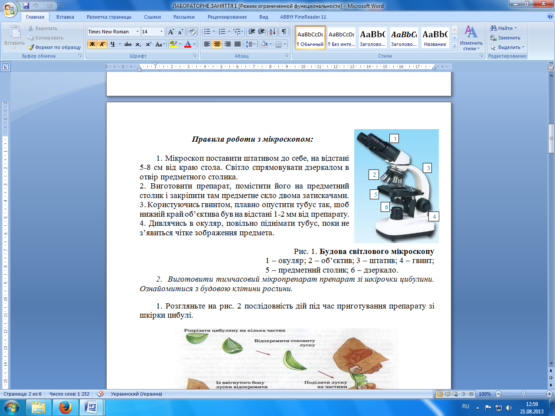
Task: Clear formatting with the eraser icon
Action: click(x=193, y=32)
